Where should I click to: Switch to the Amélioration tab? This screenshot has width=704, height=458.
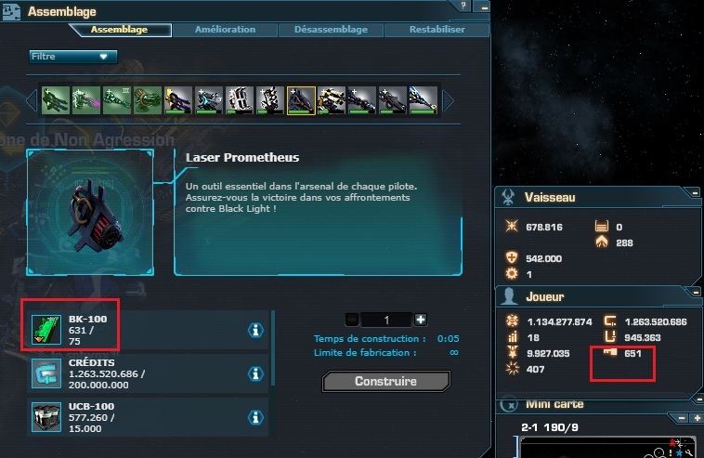tap(225, 30)
